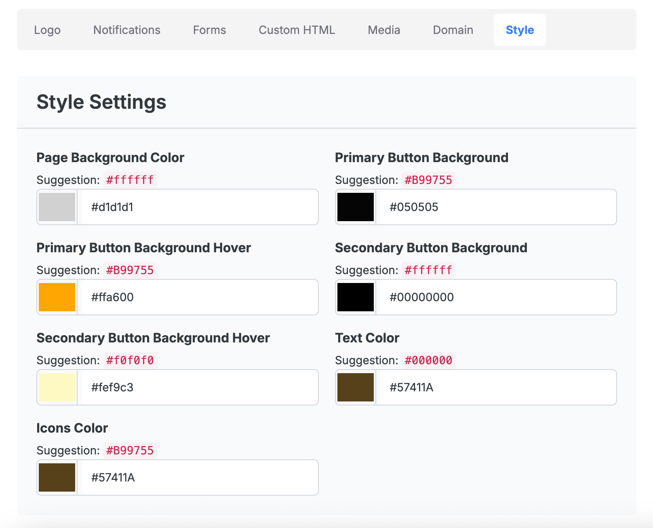This screenshot has width=653, height=528.
Task: Click the Text Color hex input
Action: coord(498,387)
